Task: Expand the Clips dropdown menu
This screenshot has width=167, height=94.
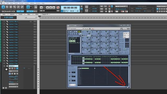Action: pyautogui.click(x=29, y=14)
